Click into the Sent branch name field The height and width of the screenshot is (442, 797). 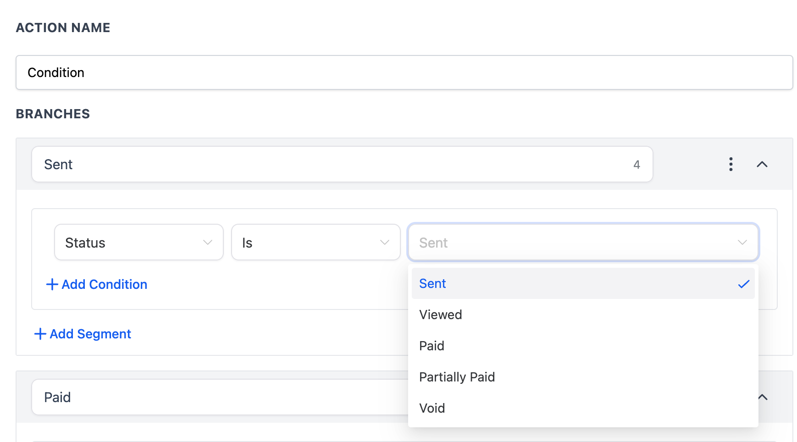(321, 164)
